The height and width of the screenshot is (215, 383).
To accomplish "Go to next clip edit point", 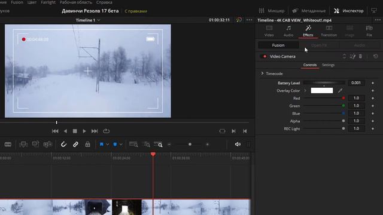I will click(233, 131).
